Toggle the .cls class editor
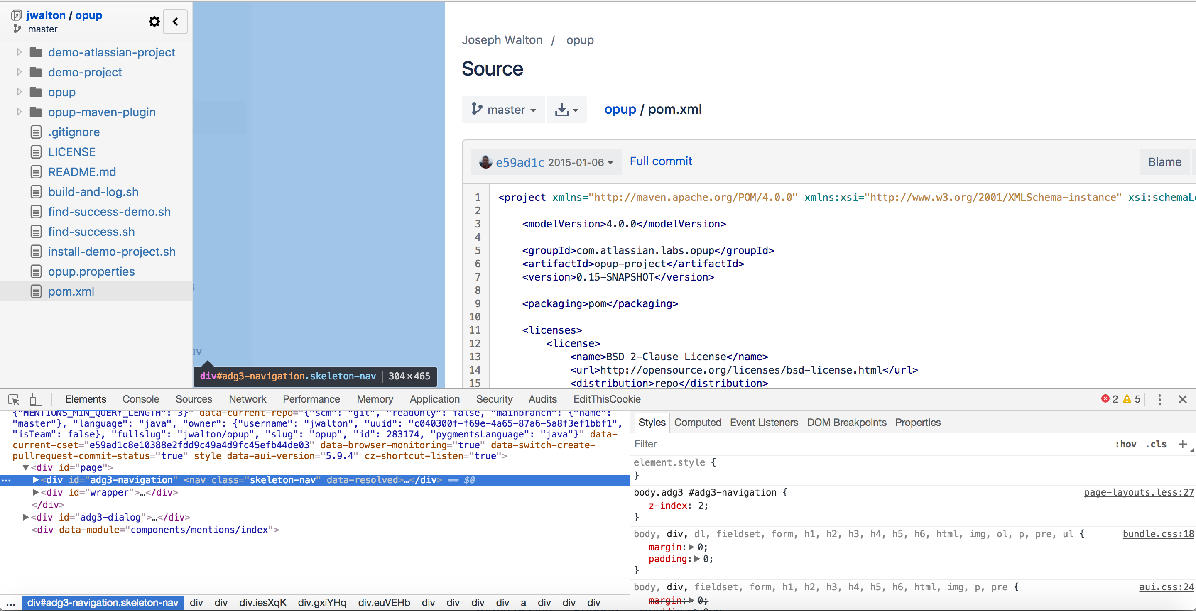 pos(1156,444)
